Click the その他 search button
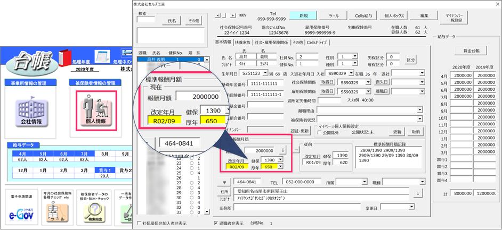The height and width of the screenshot is (230, 502). pyautogui.click(x=193, y=21)
